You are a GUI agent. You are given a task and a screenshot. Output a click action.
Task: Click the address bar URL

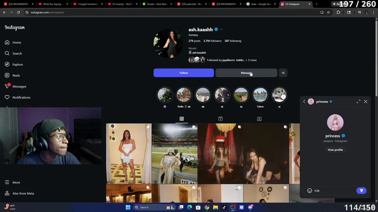(48, 12)
